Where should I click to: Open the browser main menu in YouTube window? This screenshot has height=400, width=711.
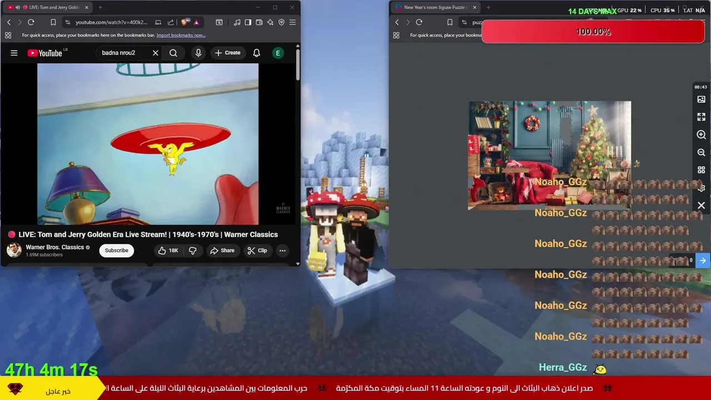tap(292, 22)
